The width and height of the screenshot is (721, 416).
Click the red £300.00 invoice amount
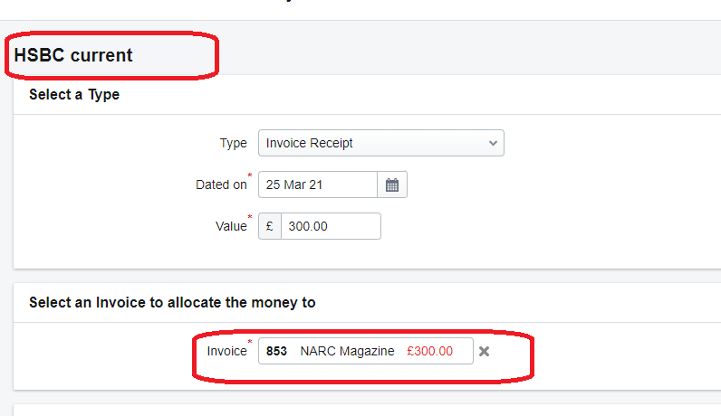click(x=429, y=351)
